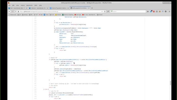Open the GCP bookmark

36,15
